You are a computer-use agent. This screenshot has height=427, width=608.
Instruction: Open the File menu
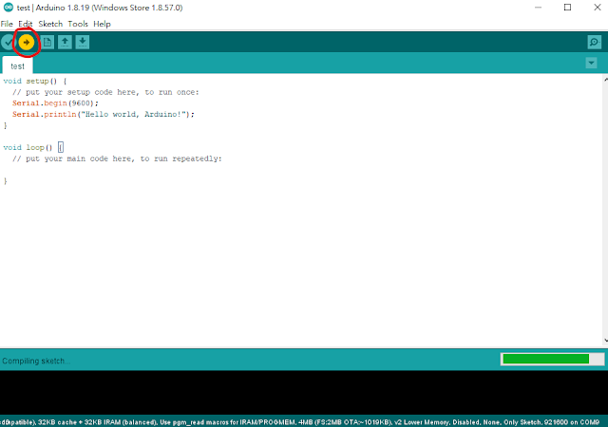[7, 24]
